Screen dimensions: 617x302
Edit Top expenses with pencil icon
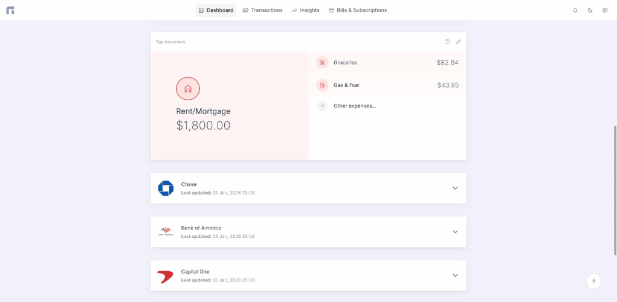coord(458,42)
